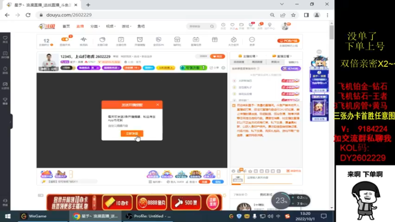Click the page vertical scrollbar
Screen dimensions: 395x222
(331, 32)
